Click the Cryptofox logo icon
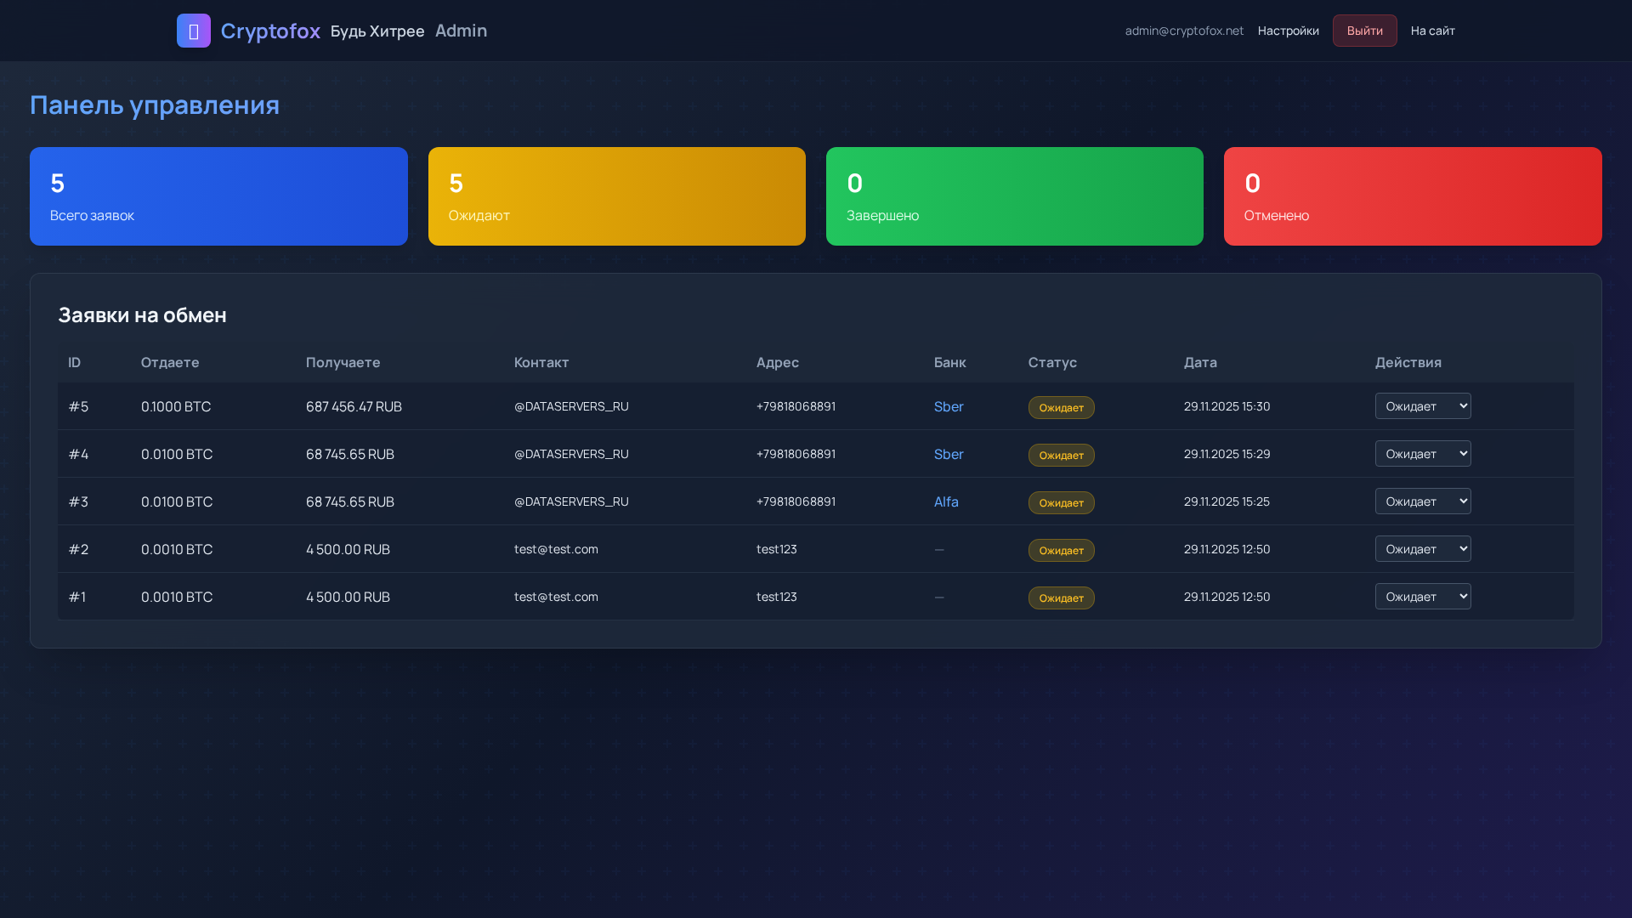The width and height of the screenshot is (1632, 918). (x=193, y=31)
